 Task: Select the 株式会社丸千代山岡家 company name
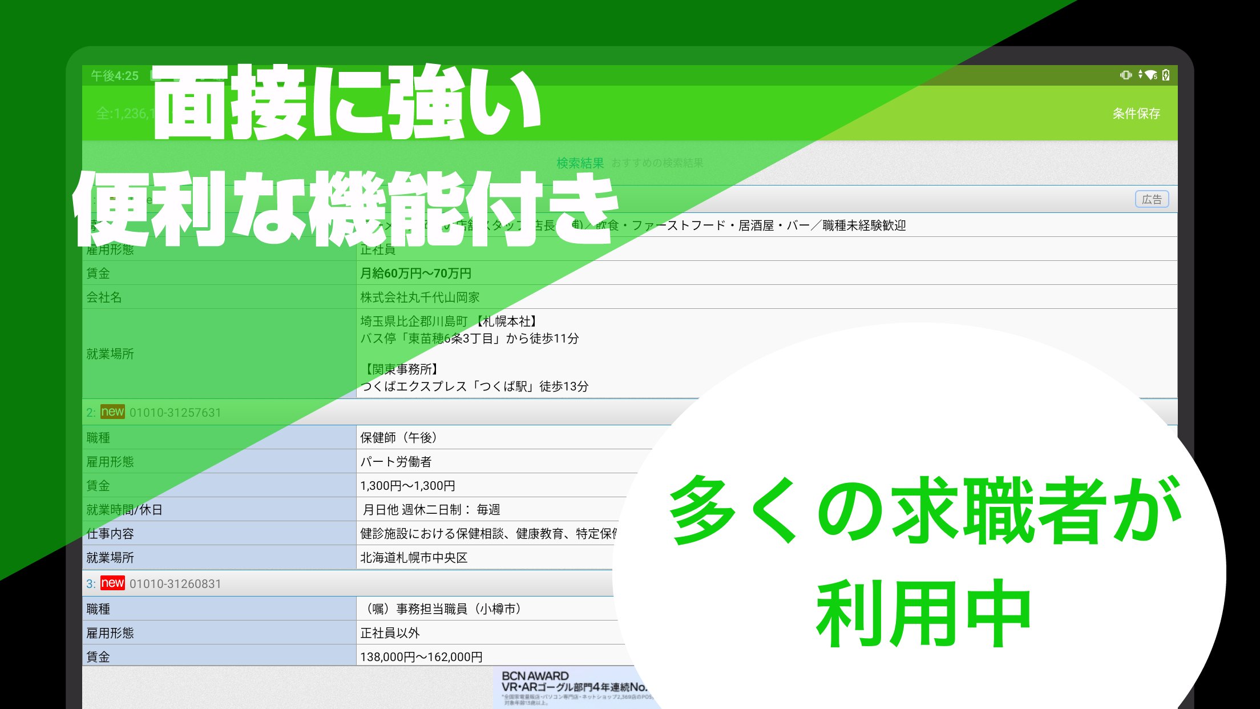(419, 297)
